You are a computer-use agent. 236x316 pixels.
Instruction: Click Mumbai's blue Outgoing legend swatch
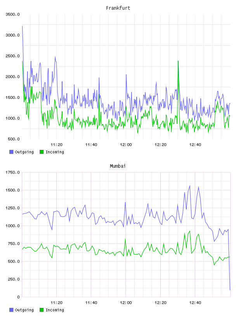click(x=11, y=310)
